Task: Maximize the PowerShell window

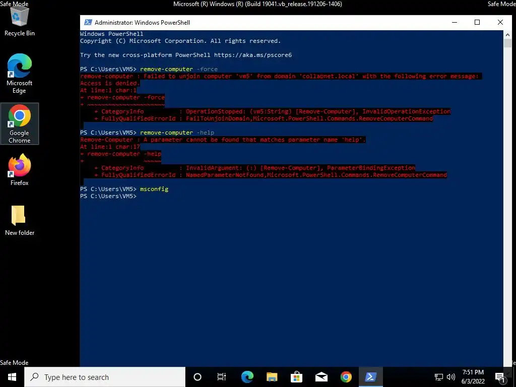Action: pyautogui.click(x=477, y=22)
